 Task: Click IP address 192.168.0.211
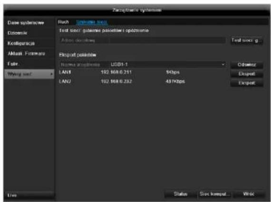click(116, 72)
